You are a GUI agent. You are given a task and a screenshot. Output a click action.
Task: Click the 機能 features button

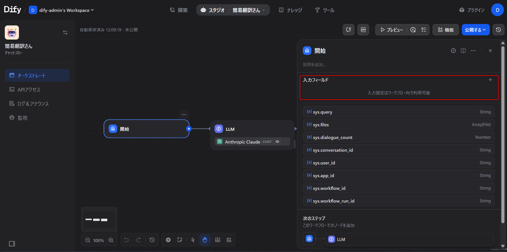tap(446, 30)
